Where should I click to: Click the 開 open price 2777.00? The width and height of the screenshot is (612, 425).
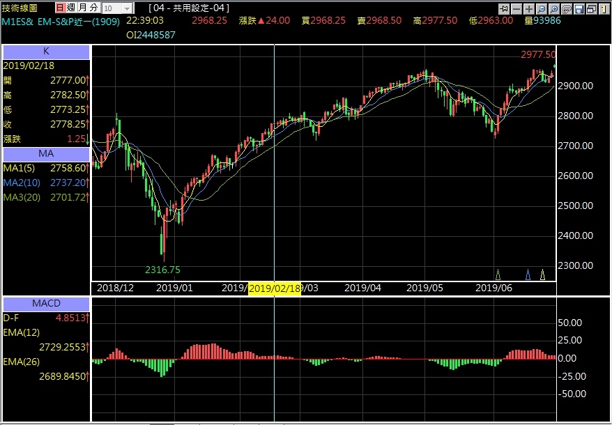tap(68, 80)
